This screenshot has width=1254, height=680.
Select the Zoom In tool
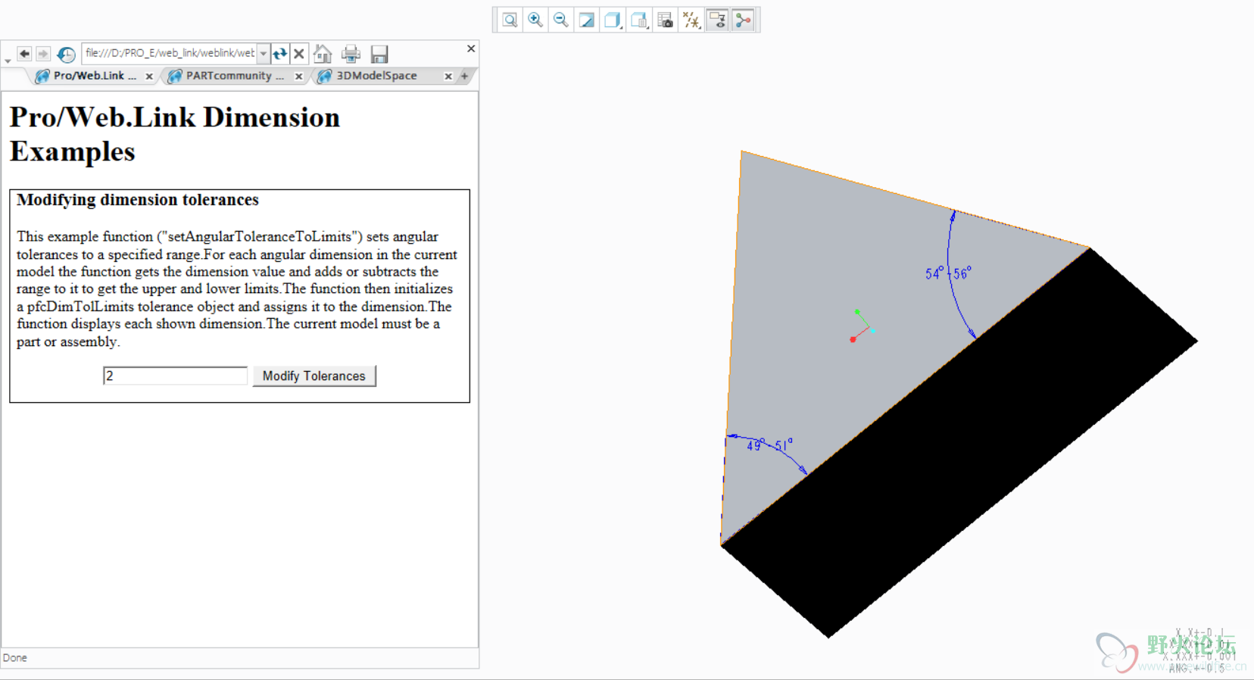pos(535,20)
